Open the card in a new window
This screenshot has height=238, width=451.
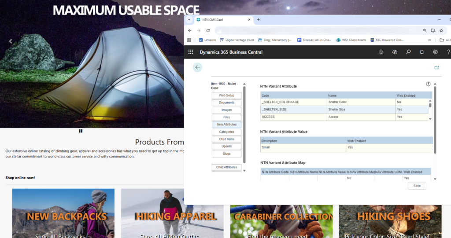pyautogui.click(x=436, y=68)
